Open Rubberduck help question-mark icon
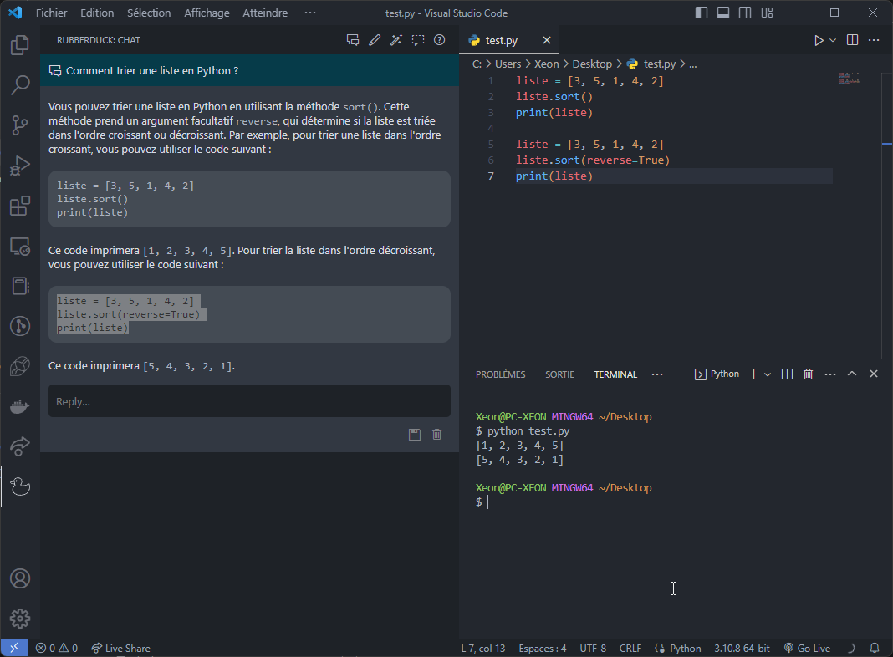Screen dimensions: 893x657 [x=439, y=40]
